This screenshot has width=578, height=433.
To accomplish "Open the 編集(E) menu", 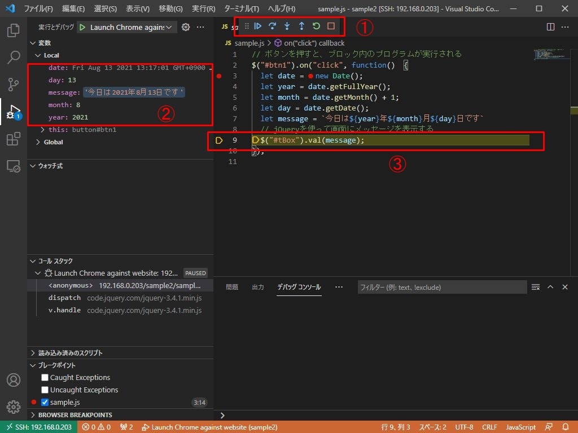I will [73, 8].
